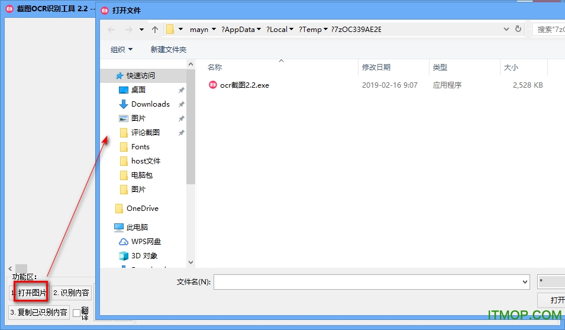Click 新建文件夹 in the toolbar

(168, 50)
